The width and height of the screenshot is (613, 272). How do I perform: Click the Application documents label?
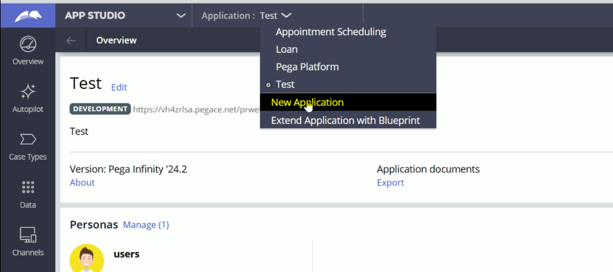428,169
